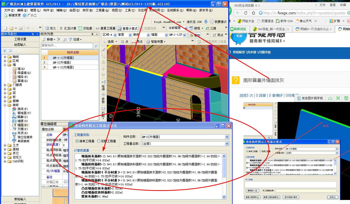Open 当前楼层 dropdown
The width and height of the screenshot is (350, 204).
(x=186, y=28)
